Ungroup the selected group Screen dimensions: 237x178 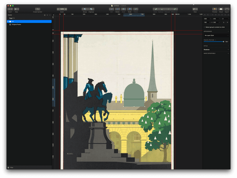(x=91, y=9)
